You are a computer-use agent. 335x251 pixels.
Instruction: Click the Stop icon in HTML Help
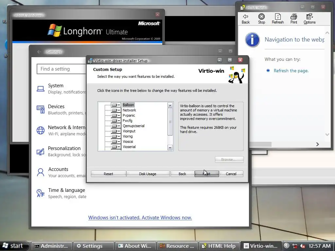tap(261, 19)
